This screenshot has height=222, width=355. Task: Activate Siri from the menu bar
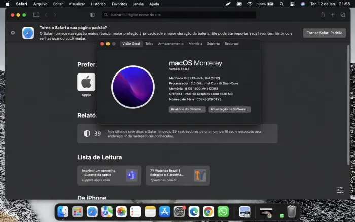[x=303, y=4]
